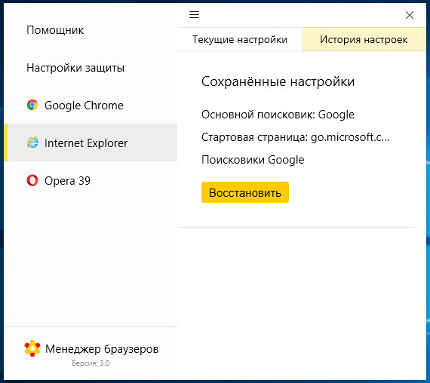Choose Opera 39 label in sidebar
Screen dimensions: 430x383
click(67, 181)
